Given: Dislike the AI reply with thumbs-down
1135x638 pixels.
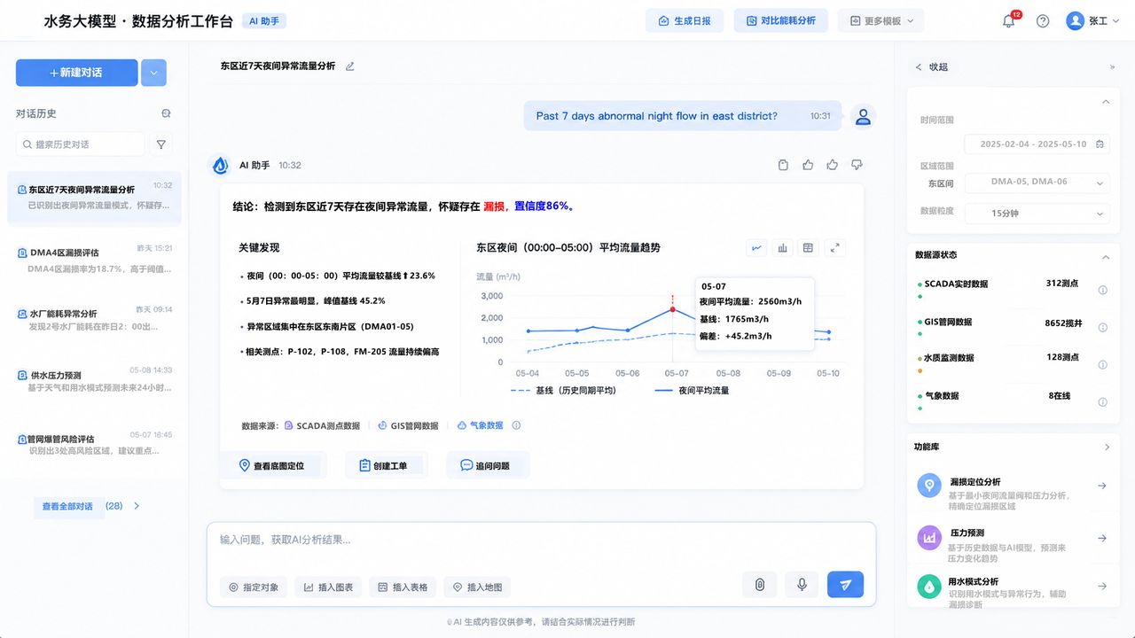Looking at the screenshot, I should pos(857,165).
